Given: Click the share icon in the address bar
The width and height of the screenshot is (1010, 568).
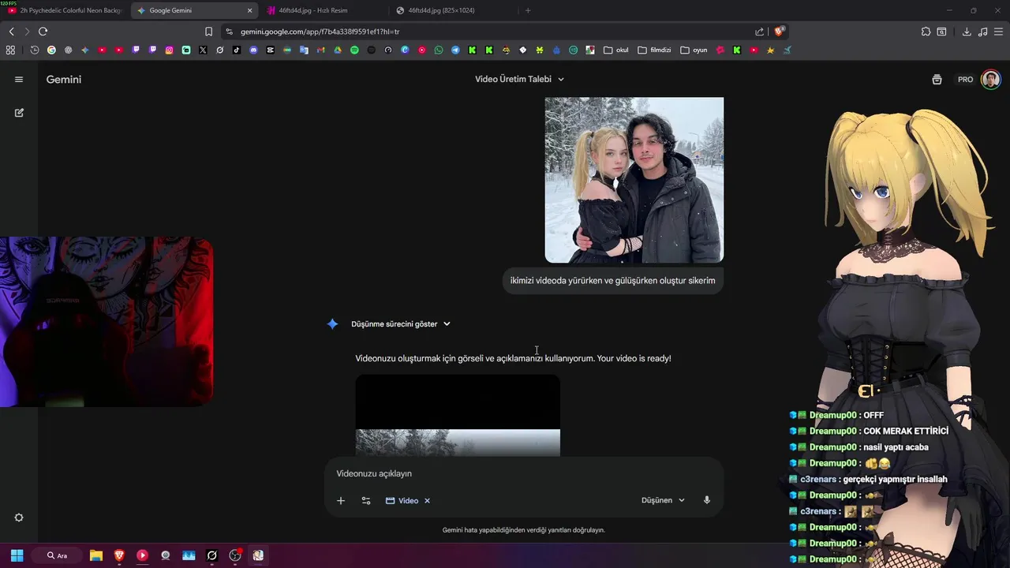Looking at the screenshot, I should 759,32.
